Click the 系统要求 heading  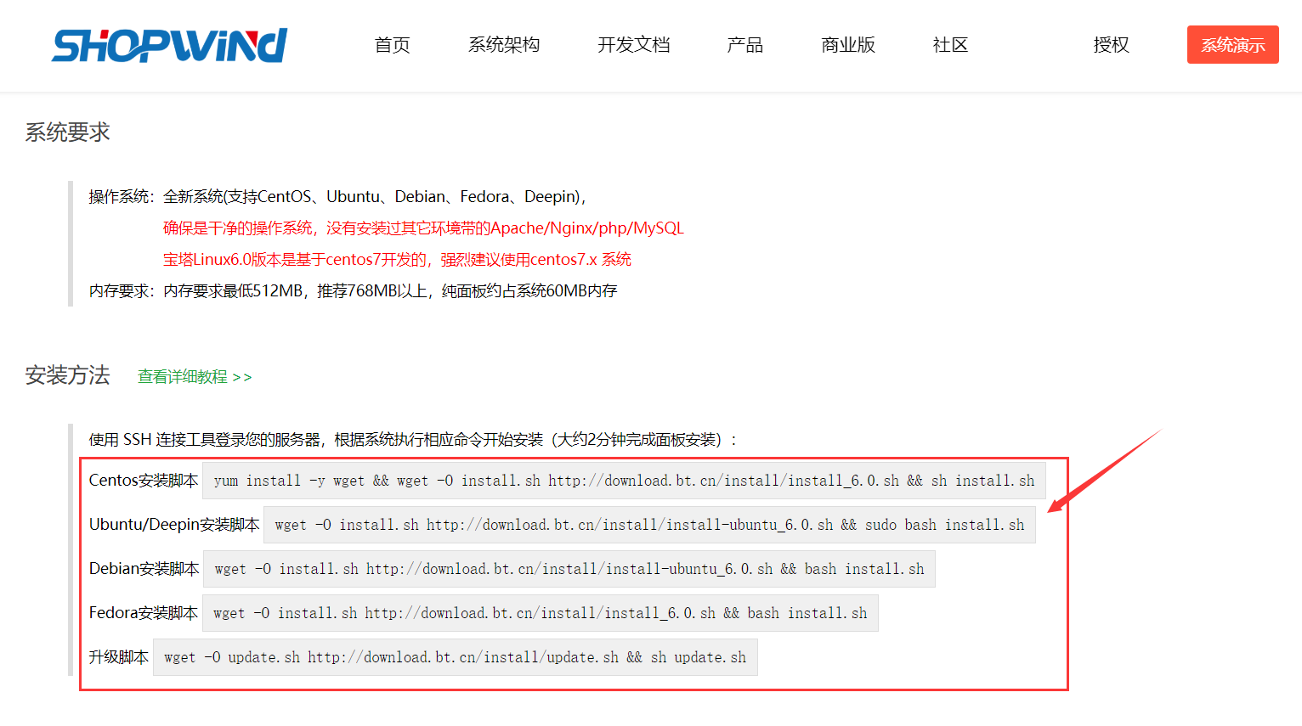point(68,132)
